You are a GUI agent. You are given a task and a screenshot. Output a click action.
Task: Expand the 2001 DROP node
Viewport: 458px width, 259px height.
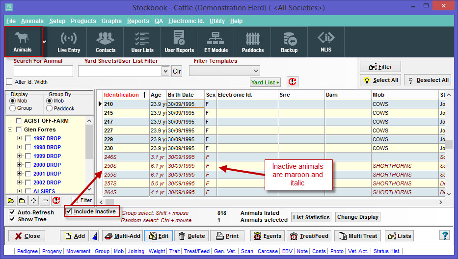(x=19, y=174)
